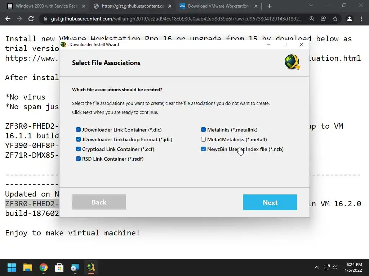Click the 'Select File Associations' heading

106,63
